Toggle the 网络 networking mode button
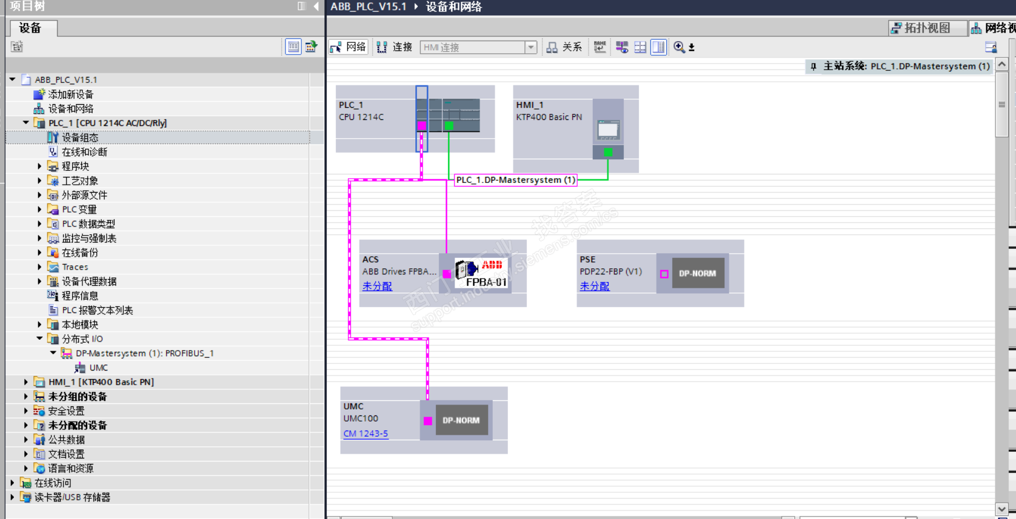This screenshot has height=519, width=1016. click(x=349, y=47)
